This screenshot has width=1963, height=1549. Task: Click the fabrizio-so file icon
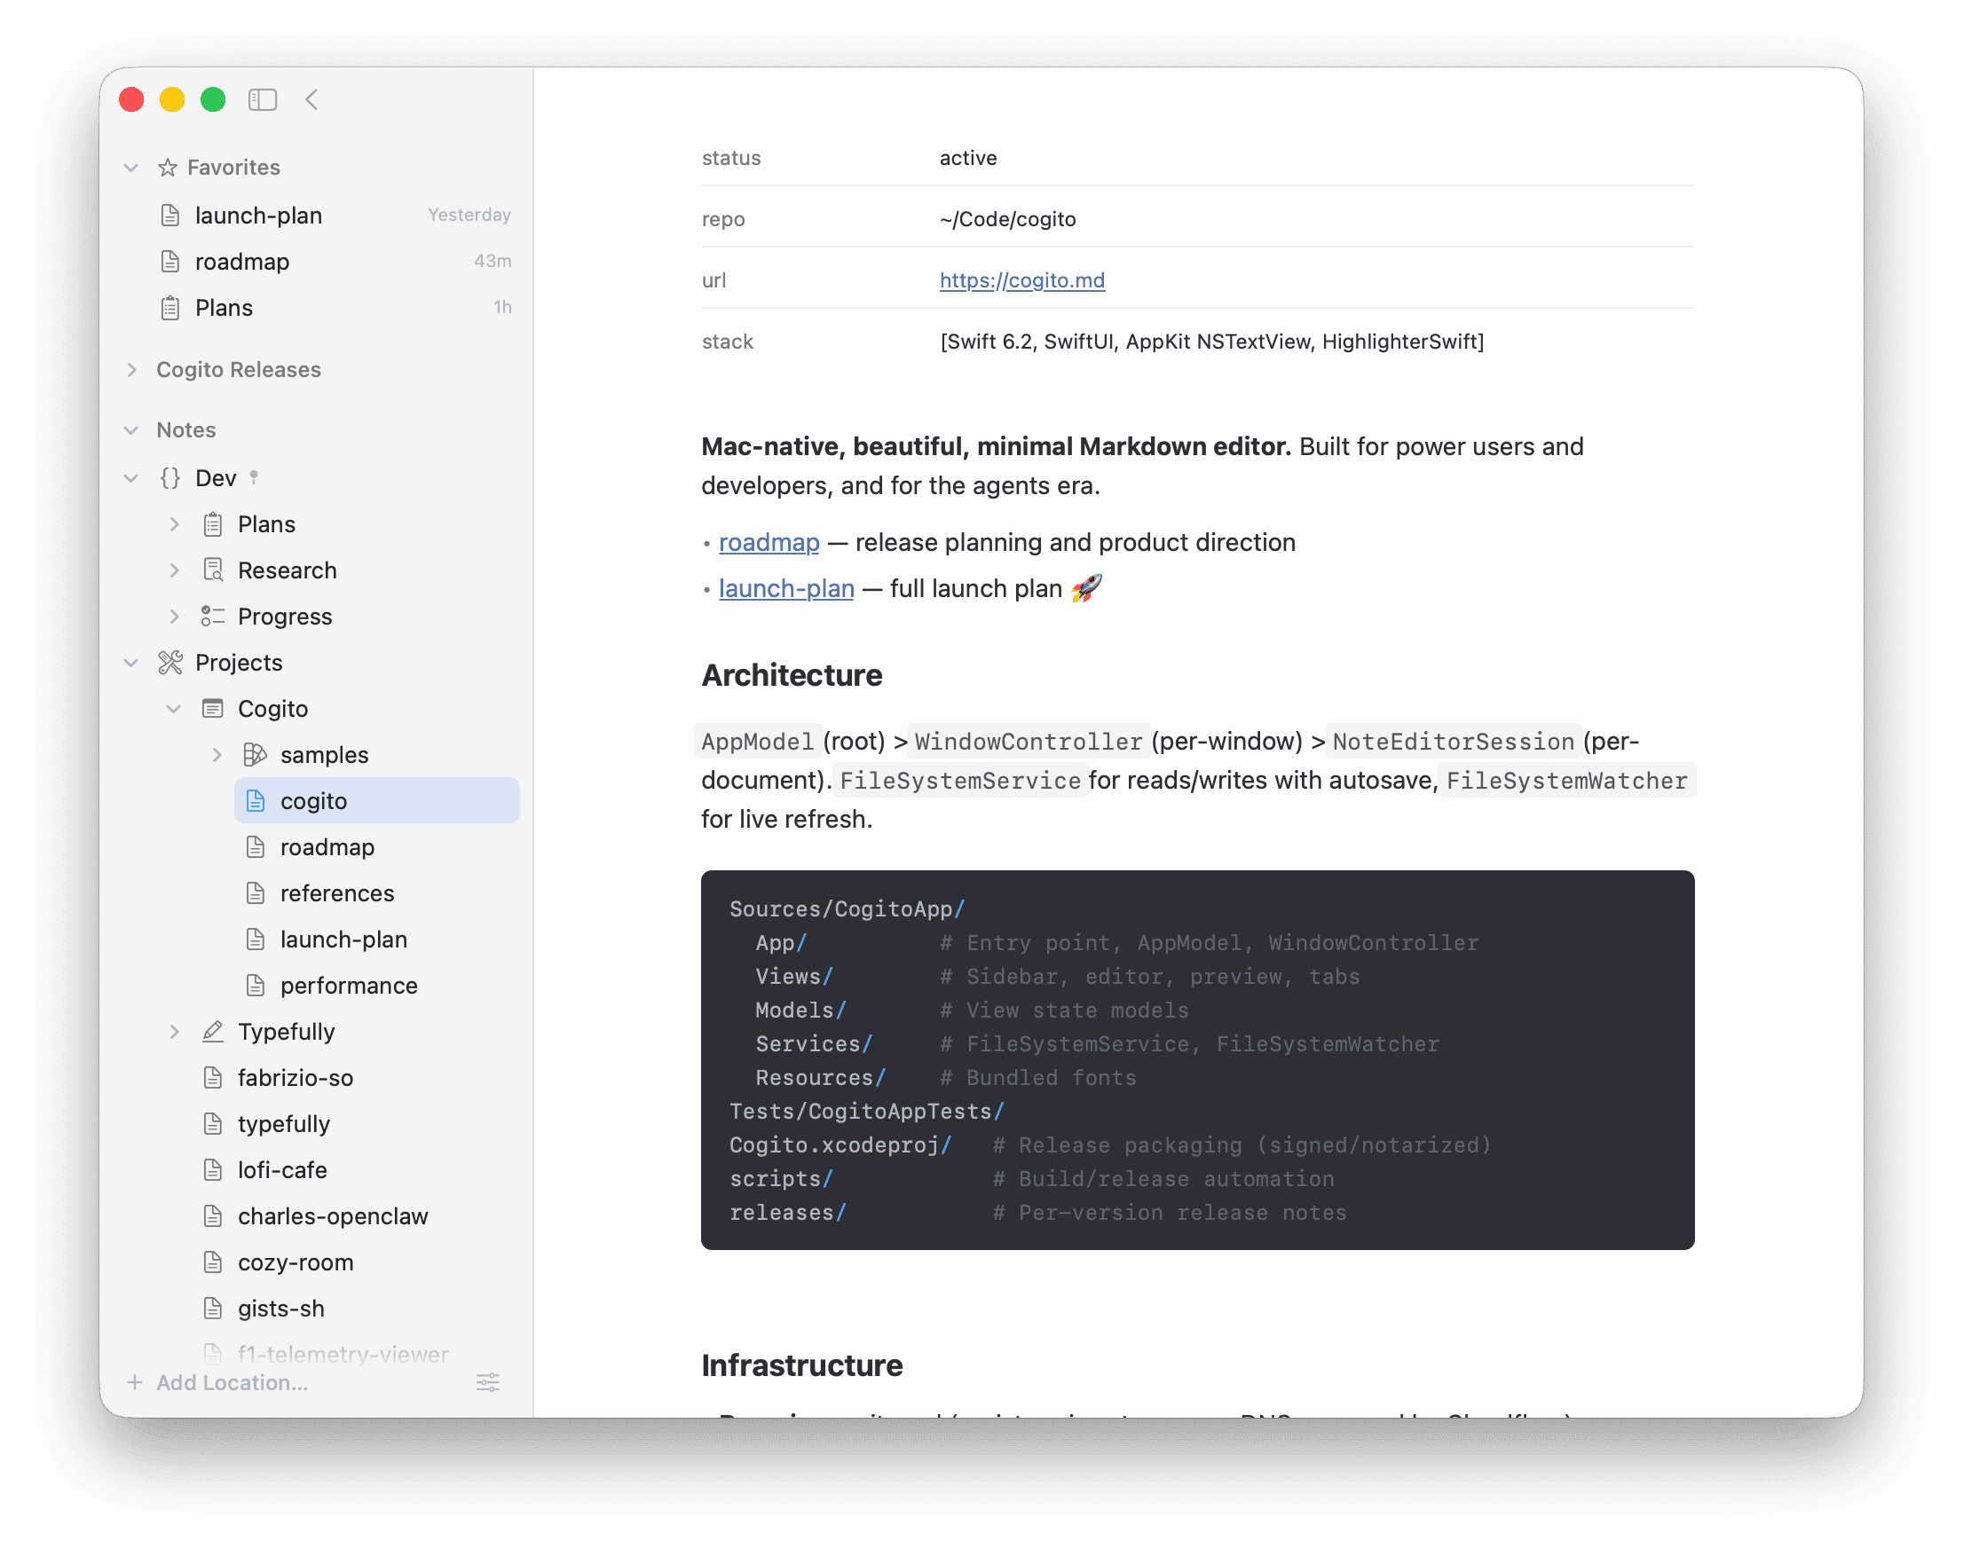tap(212, 1079)
